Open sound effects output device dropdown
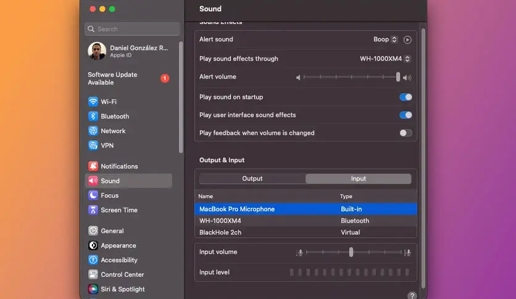 tap(385, 59)
